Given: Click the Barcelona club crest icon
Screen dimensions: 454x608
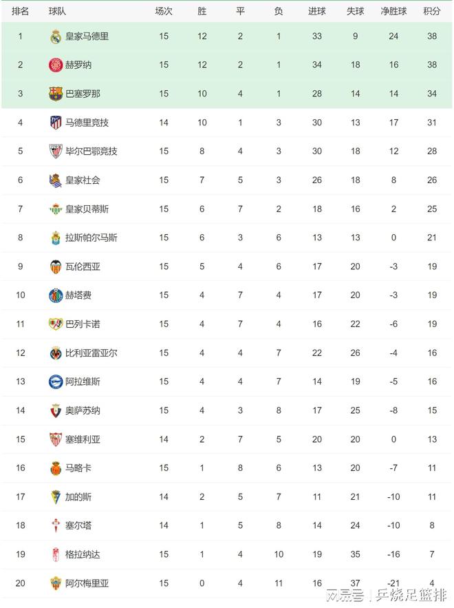Looking at the screenshot, I should pyautogui.click(x=56, y=94).
